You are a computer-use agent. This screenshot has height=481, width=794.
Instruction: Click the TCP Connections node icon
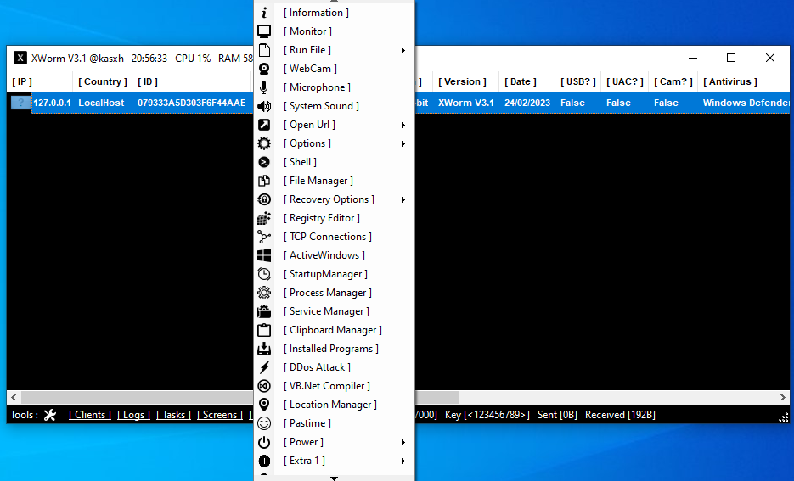[264, 237]
